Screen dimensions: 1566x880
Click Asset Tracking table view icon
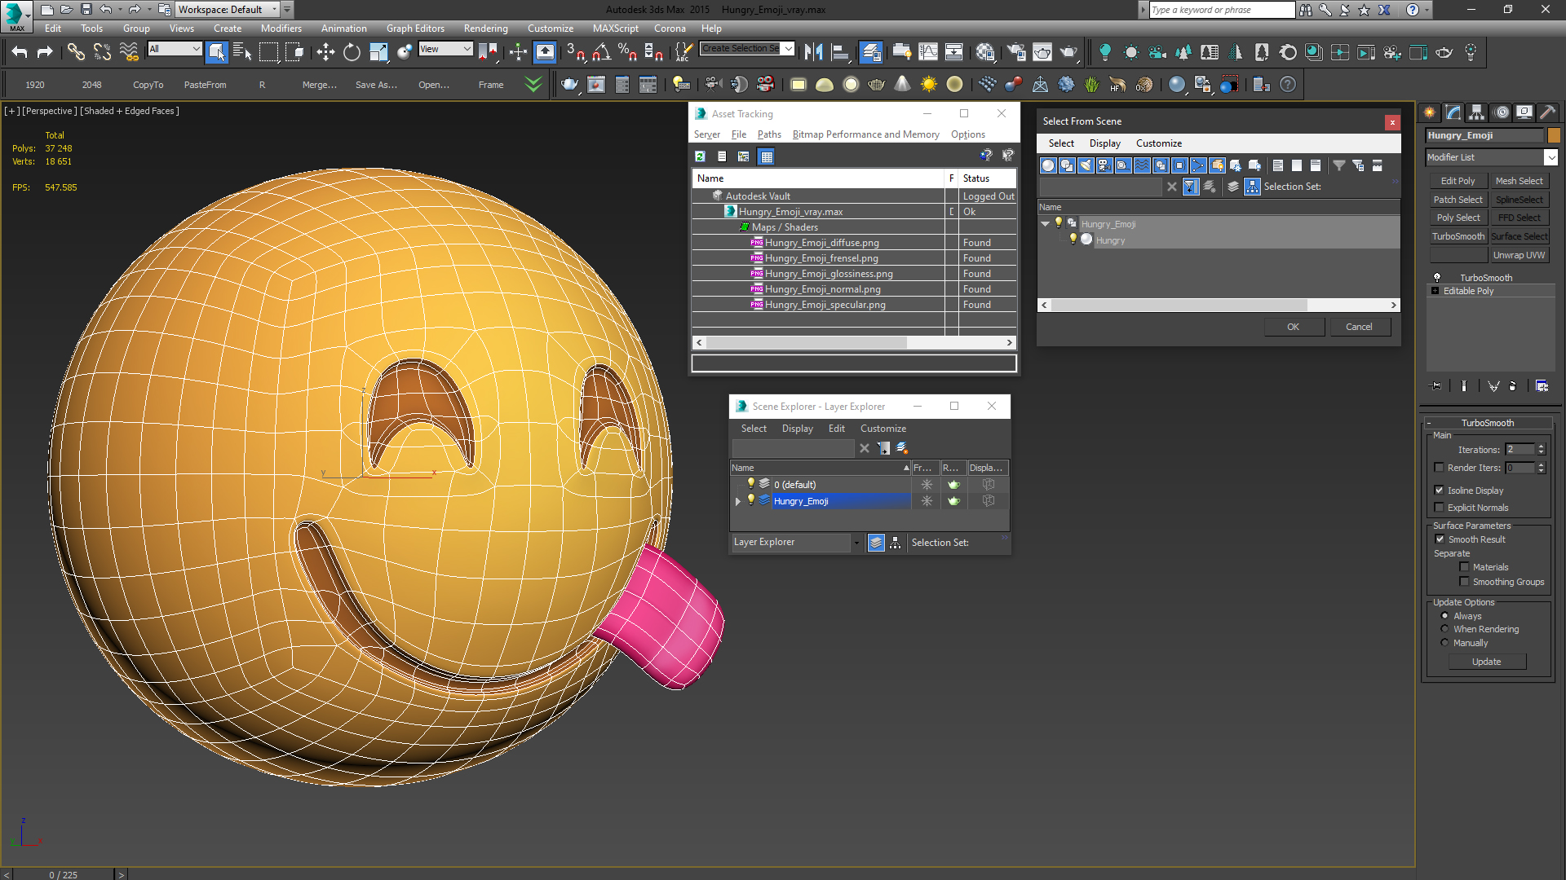(x=766, y=156)
